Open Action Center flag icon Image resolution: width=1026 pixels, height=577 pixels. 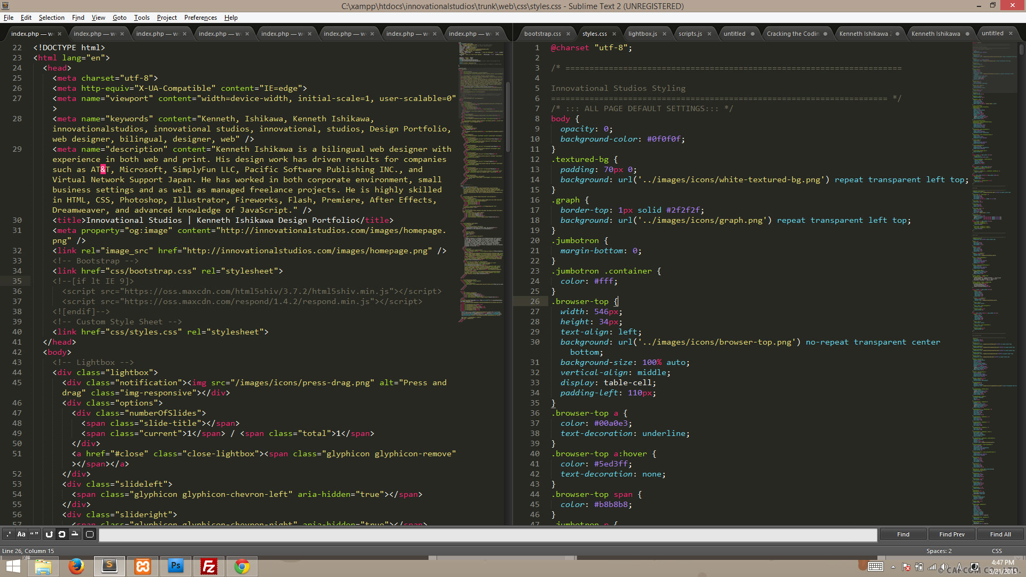pos(906,567)
